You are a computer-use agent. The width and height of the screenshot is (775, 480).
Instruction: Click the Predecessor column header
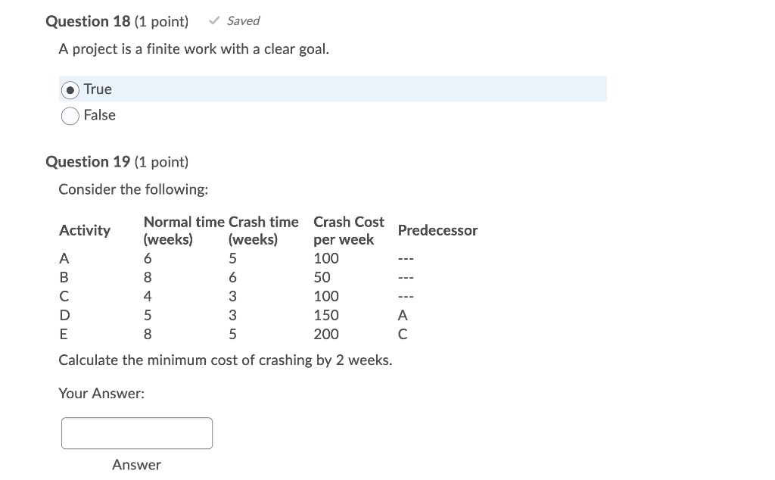point(437,230)
